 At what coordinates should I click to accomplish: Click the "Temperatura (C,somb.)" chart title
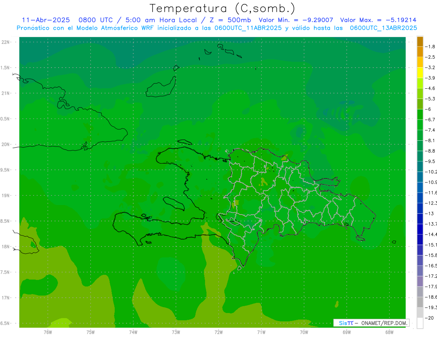point(222,8)
